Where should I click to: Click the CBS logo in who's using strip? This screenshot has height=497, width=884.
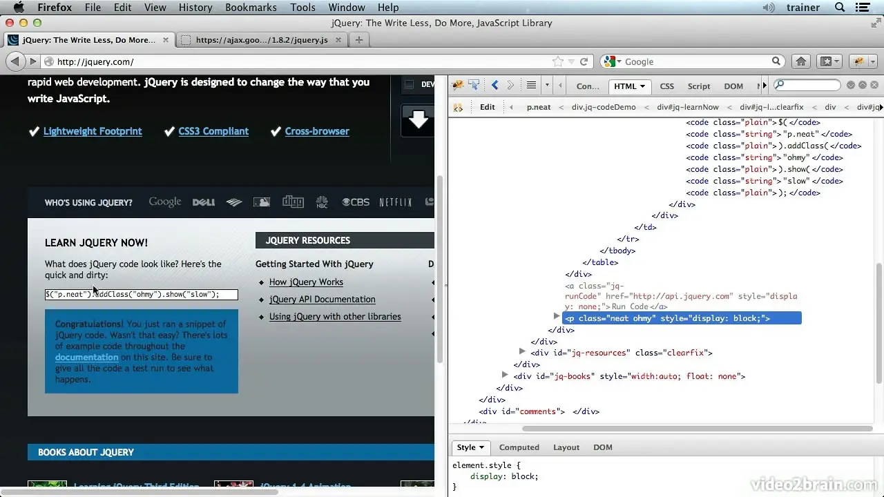(x=356, y=202)
